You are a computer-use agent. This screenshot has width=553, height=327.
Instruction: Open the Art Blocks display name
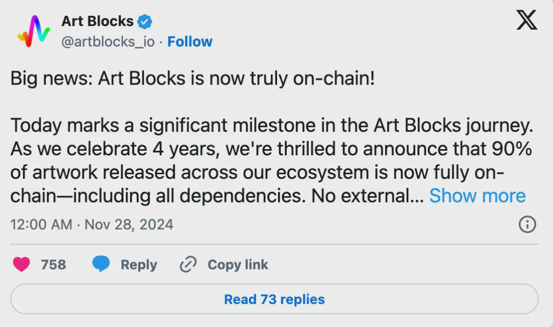[x=97, y=22]
